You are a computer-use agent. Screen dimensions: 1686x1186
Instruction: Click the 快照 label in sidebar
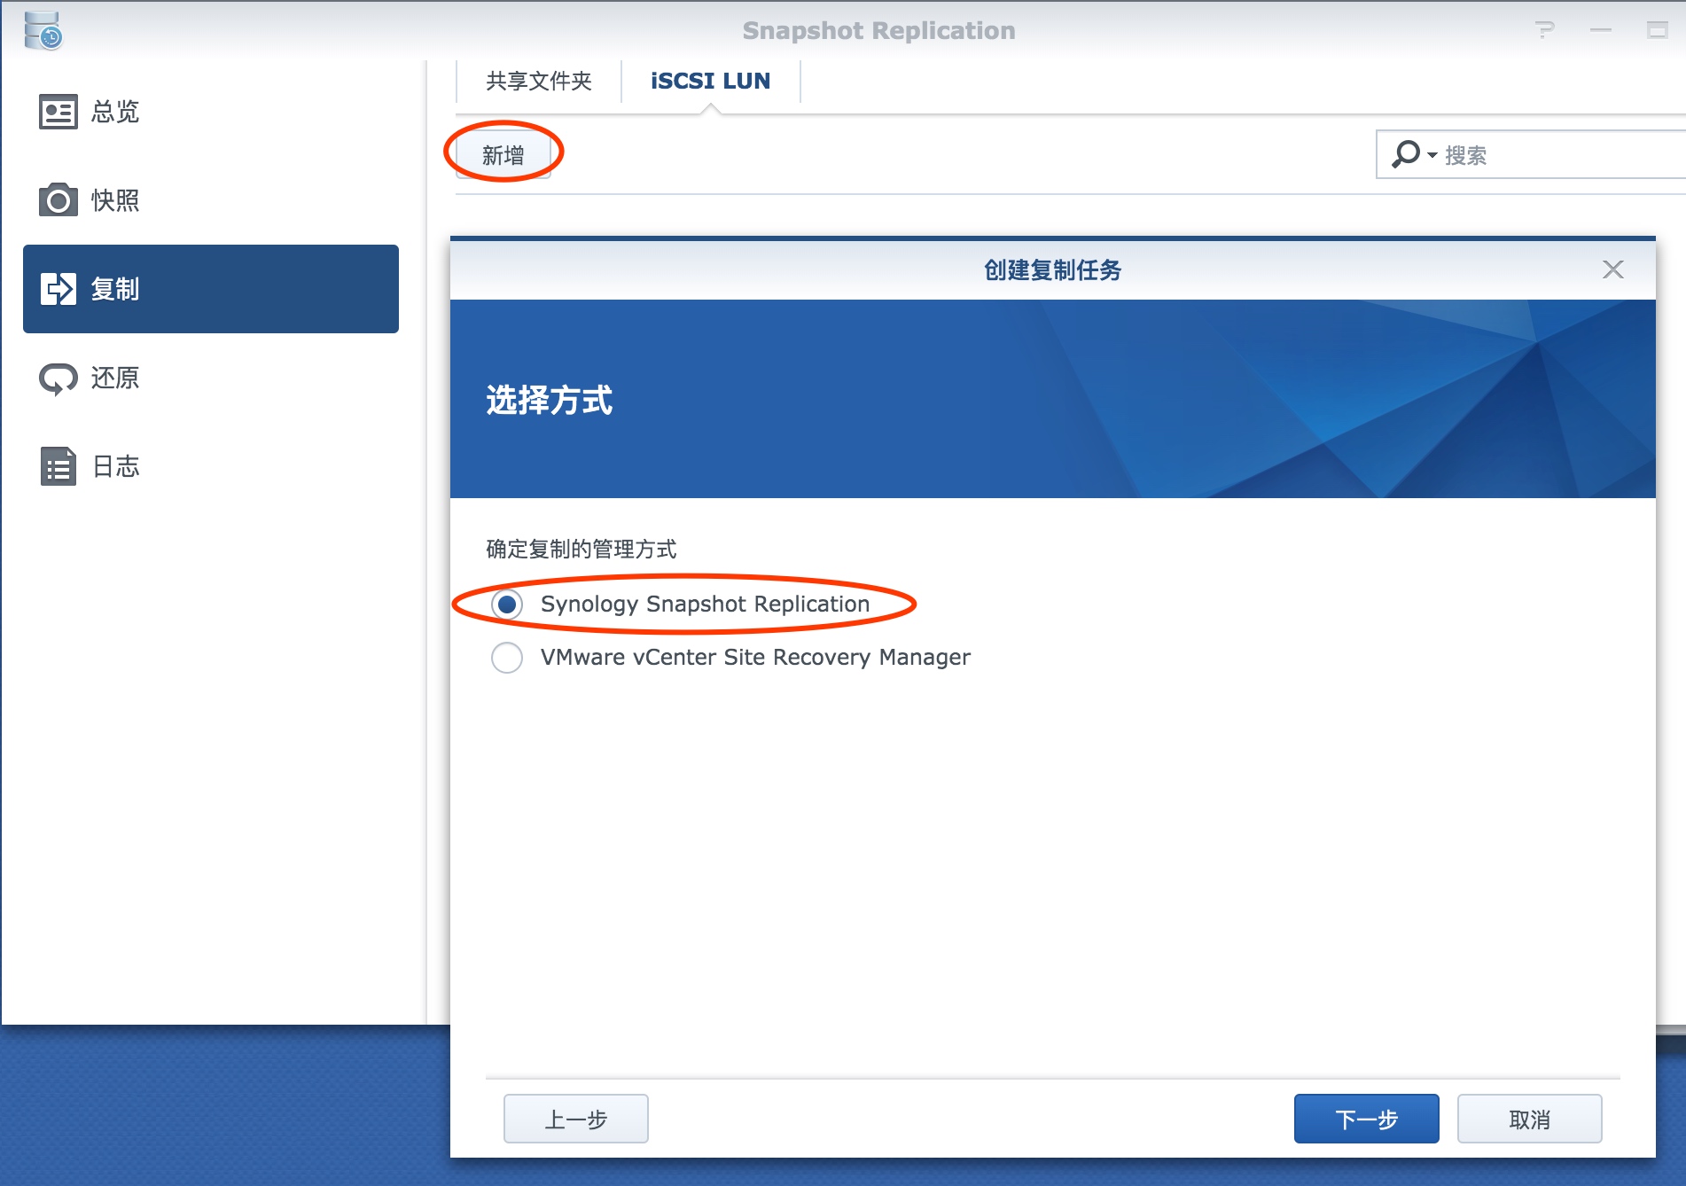click(115, 200)
